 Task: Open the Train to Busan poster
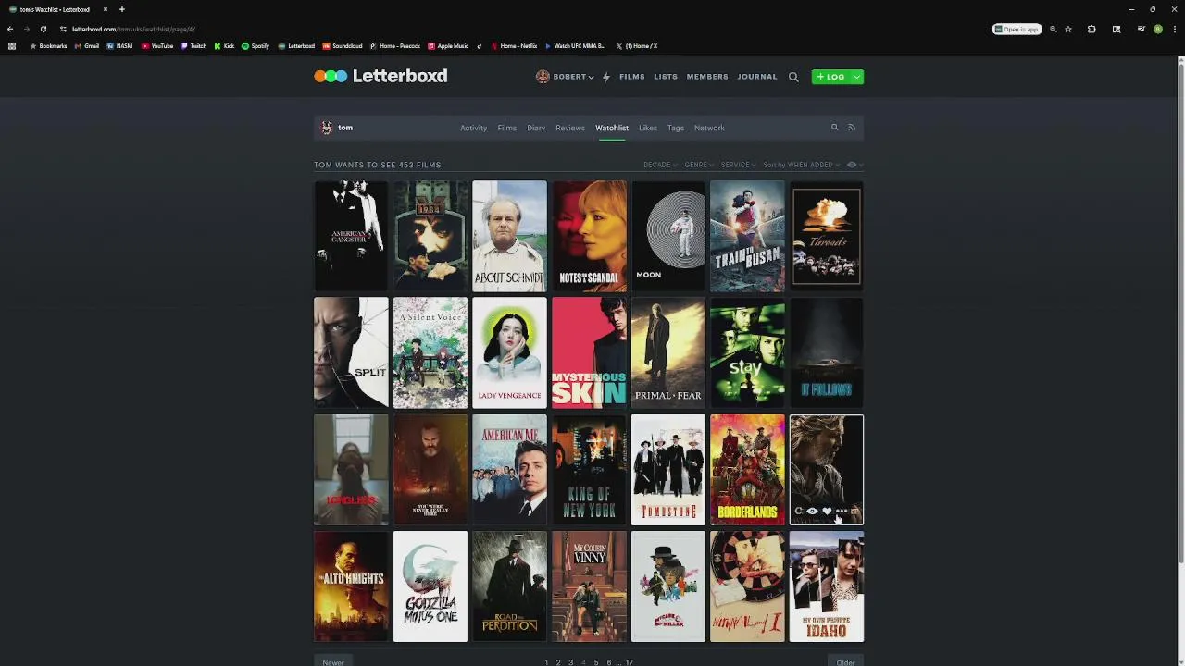pos(747,236)
